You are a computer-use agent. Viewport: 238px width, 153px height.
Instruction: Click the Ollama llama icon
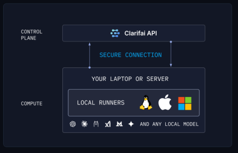(96, 124)
